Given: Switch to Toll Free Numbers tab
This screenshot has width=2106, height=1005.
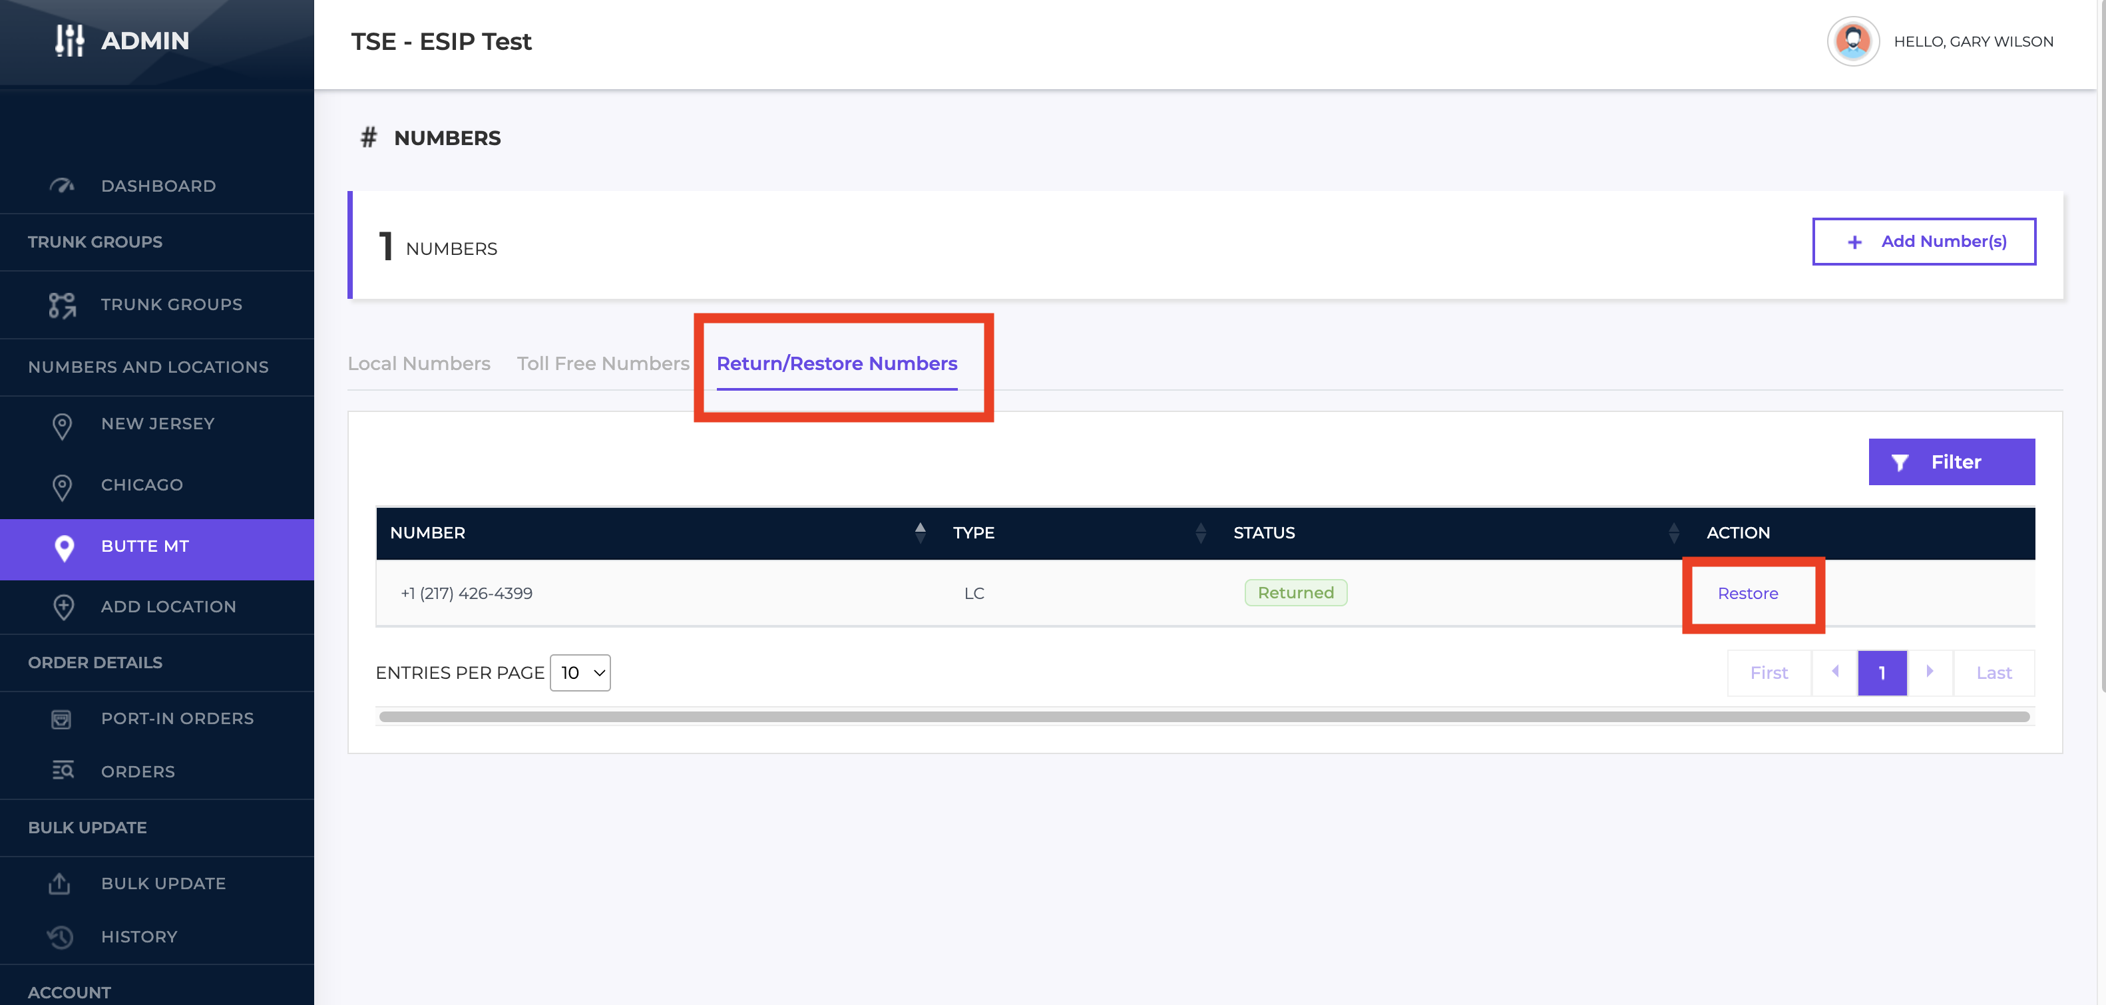Looking at the screenshot, I should 603,363.
